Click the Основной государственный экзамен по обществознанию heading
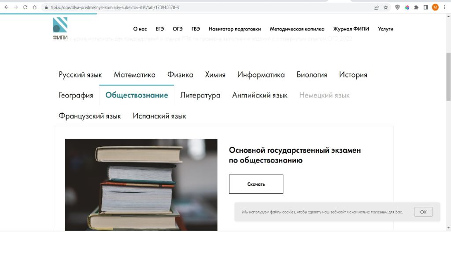Screen dimensions: 451x253 coord(295,155)
